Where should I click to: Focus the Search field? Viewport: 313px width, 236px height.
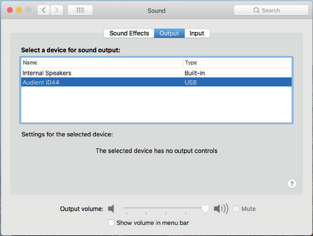pos(271,10)
